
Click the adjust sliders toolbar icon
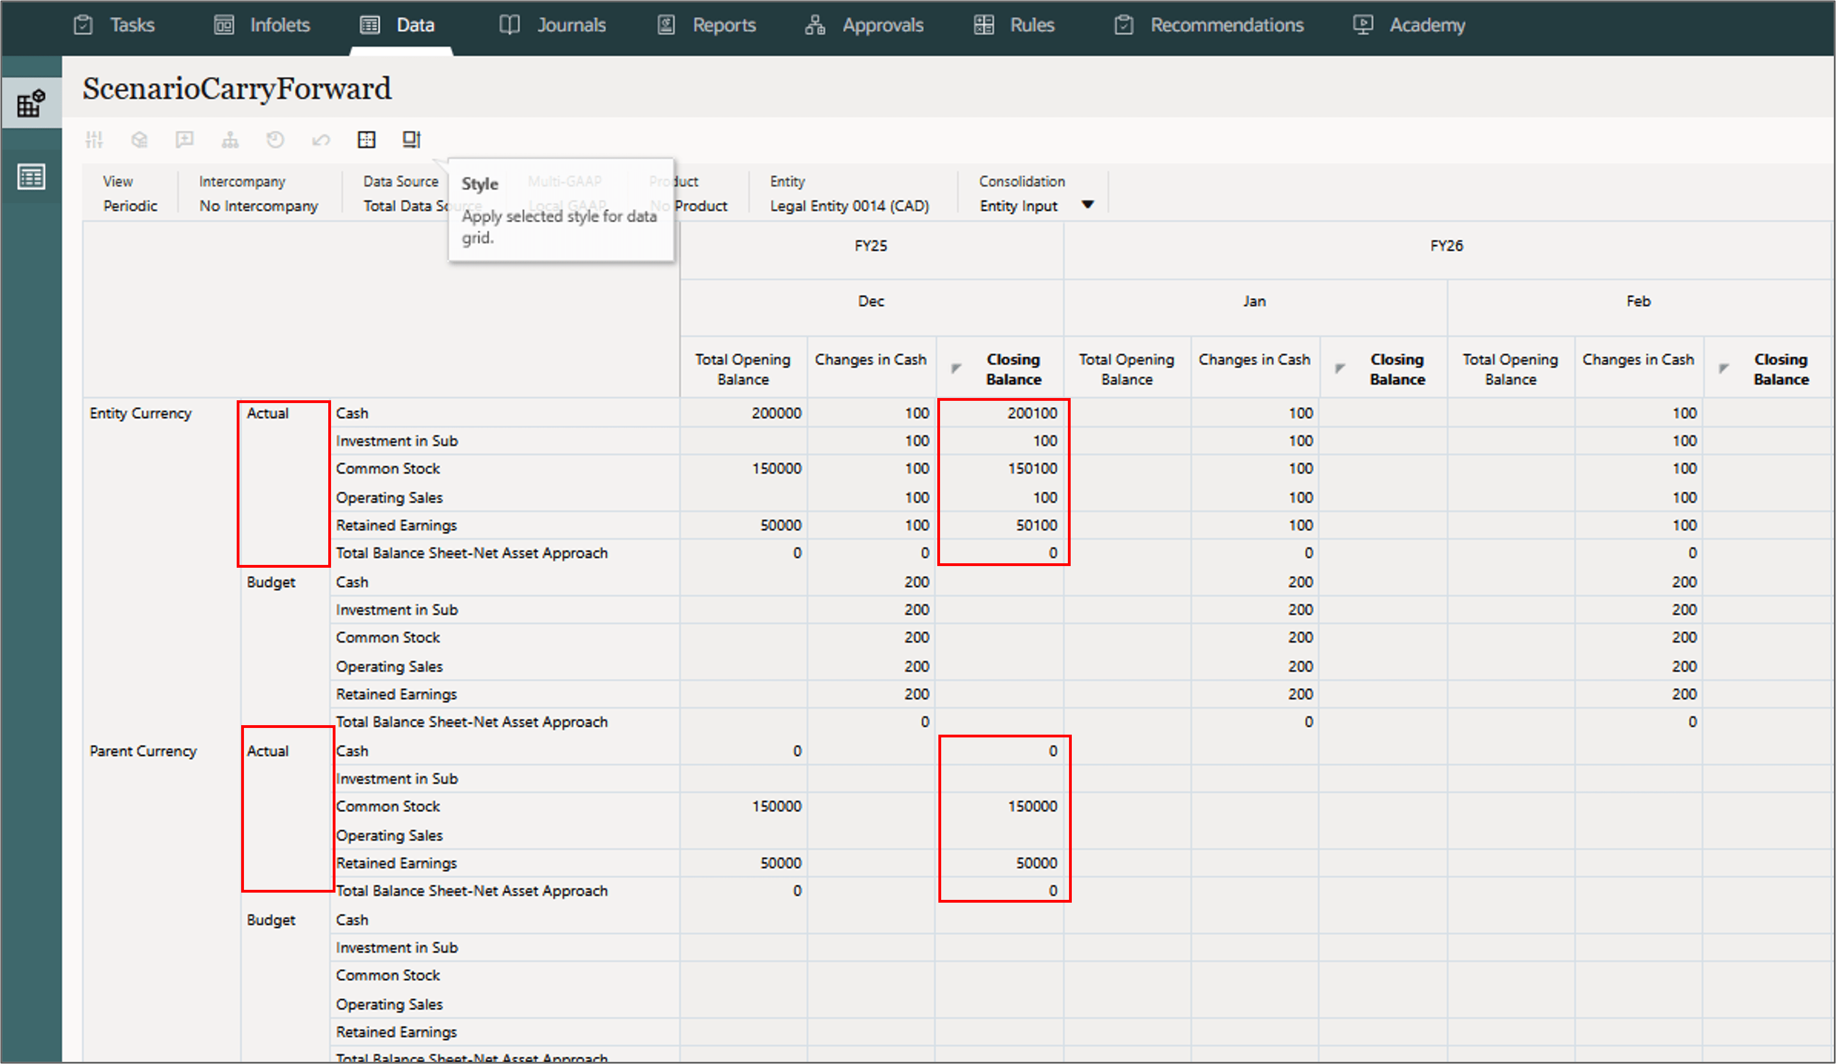point(94,139)
